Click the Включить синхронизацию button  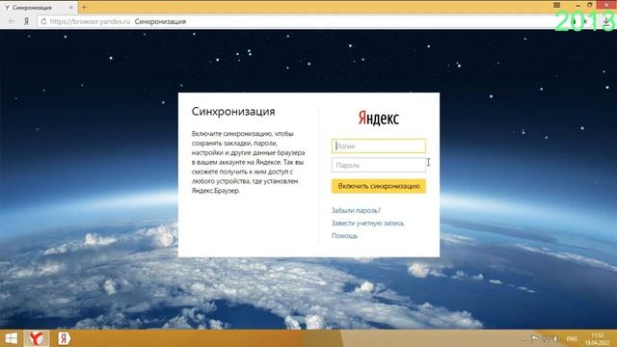pos(379,186)
